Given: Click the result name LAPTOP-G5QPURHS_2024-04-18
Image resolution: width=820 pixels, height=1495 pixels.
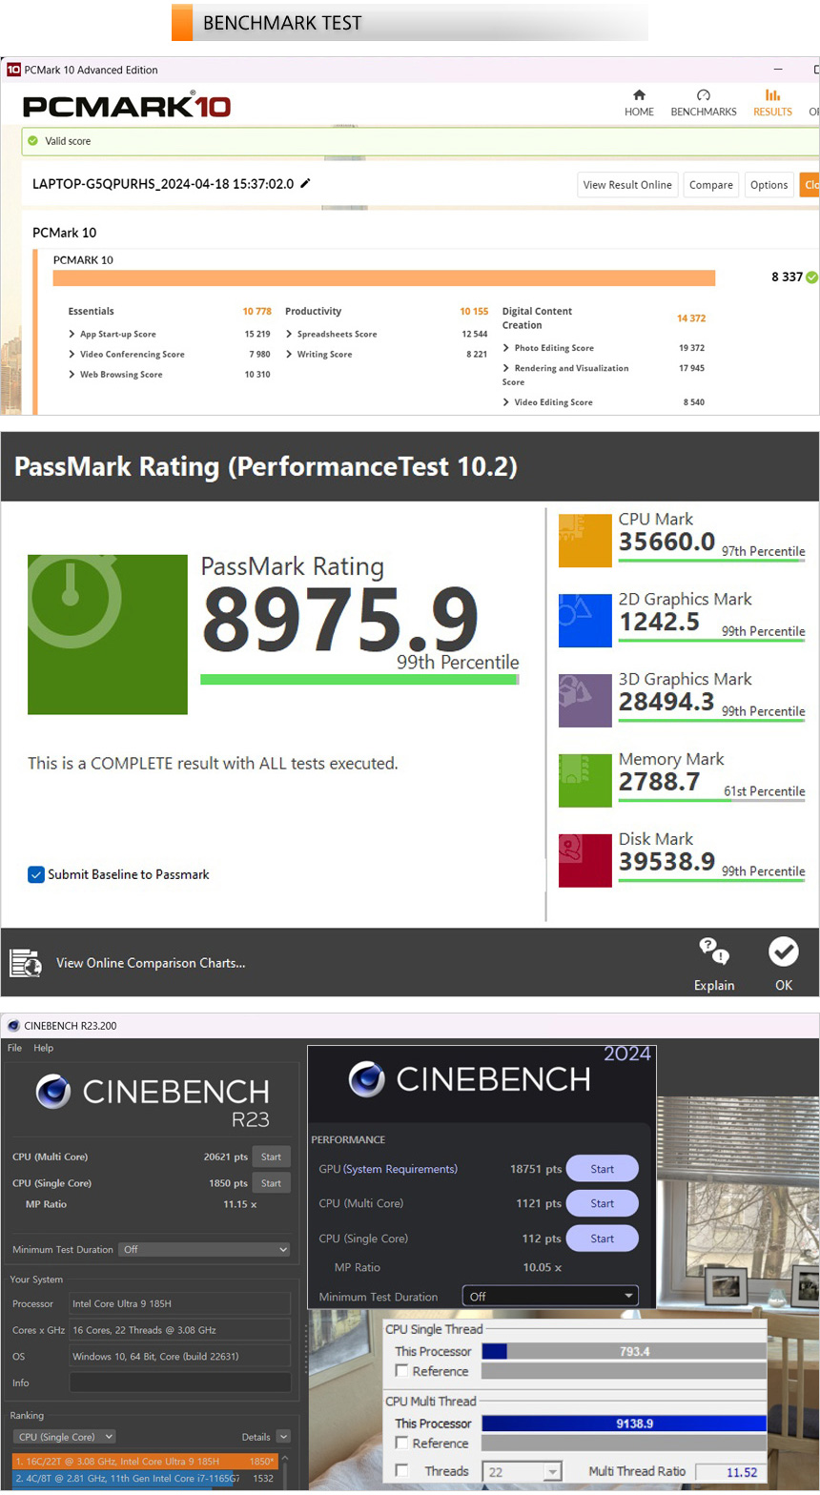Looking at the screenshot, I should click(x=163, y=184).
